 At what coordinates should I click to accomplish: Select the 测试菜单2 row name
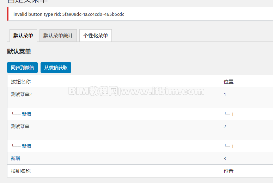(x=21, y=95)
